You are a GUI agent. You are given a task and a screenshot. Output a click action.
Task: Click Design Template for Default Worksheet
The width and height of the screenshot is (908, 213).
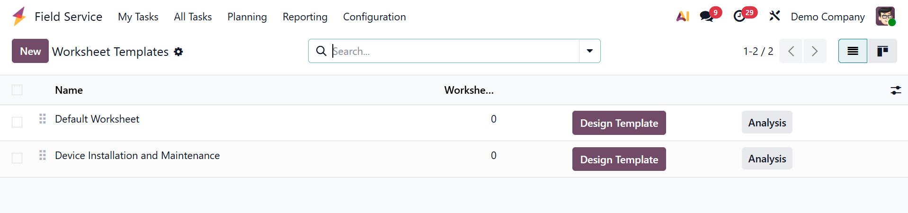point(619,123)
